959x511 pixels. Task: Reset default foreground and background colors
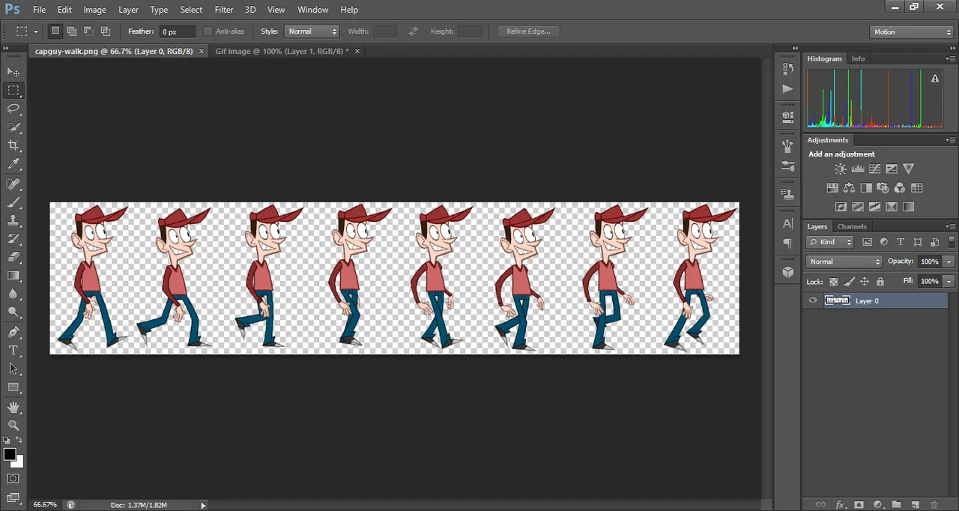click(6, 440)
